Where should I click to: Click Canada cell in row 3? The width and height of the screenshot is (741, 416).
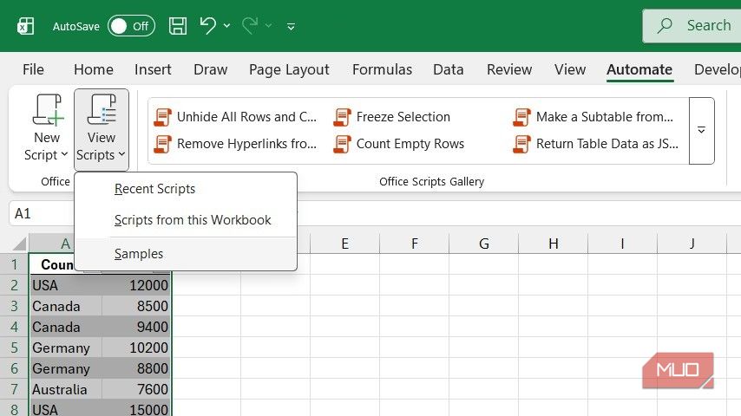[x=66, y=306]
